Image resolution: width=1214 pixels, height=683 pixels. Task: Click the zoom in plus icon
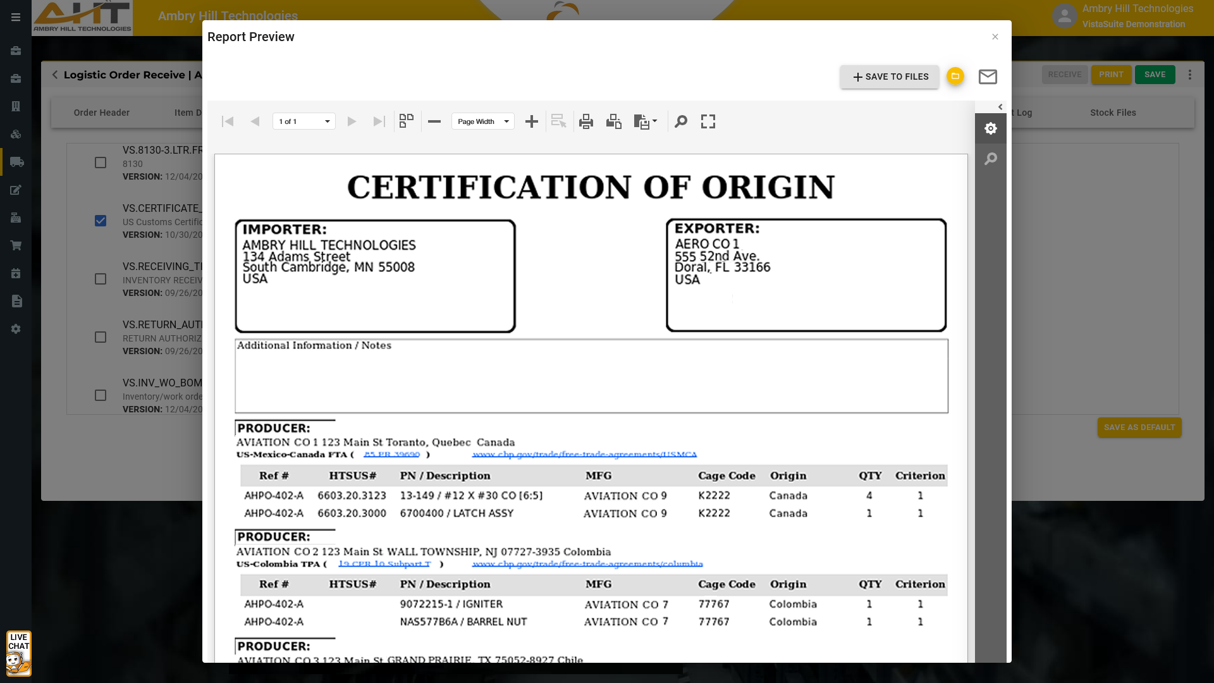pyautogui.click(x=532, y=121)
